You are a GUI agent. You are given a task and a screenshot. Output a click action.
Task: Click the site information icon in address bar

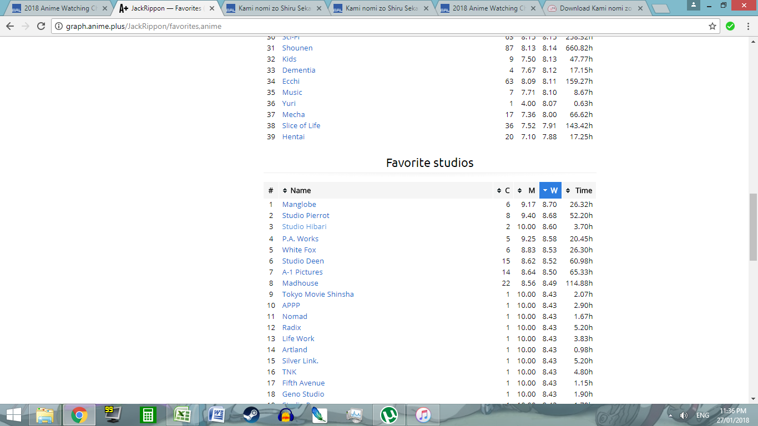click(x=59, y=26)
